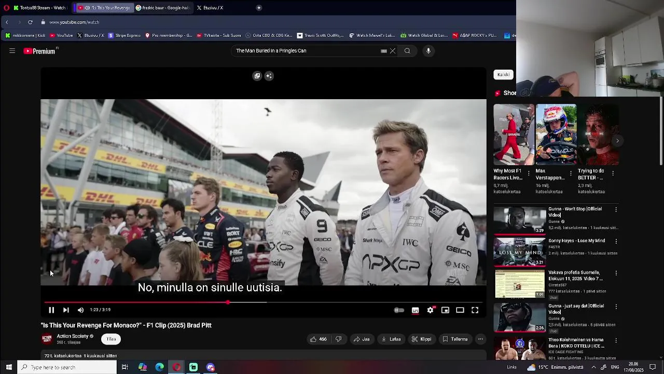Subscribe with the Tilaa button

(x=111, y=339)
